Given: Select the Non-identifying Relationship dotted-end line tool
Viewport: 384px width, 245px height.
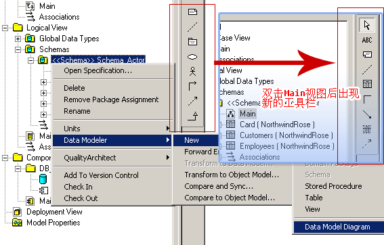Looking at the screenshot, I should 367,114.
